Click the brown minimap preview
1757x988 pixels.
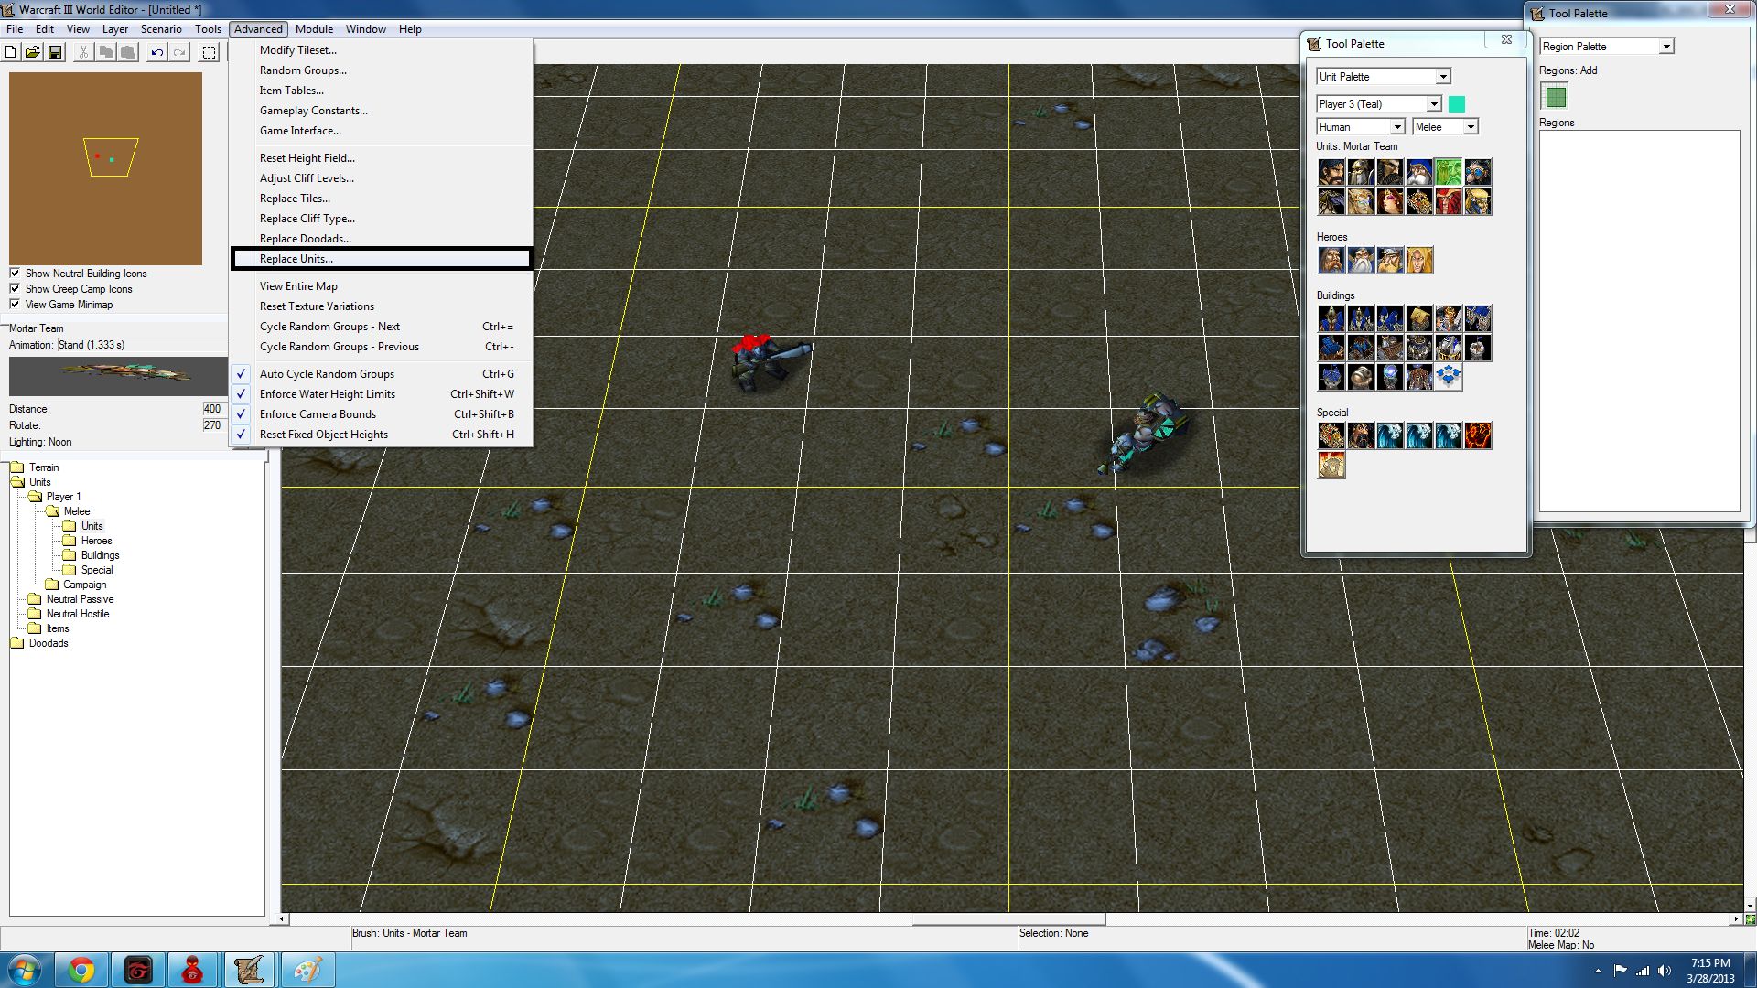tap(105, 168)
